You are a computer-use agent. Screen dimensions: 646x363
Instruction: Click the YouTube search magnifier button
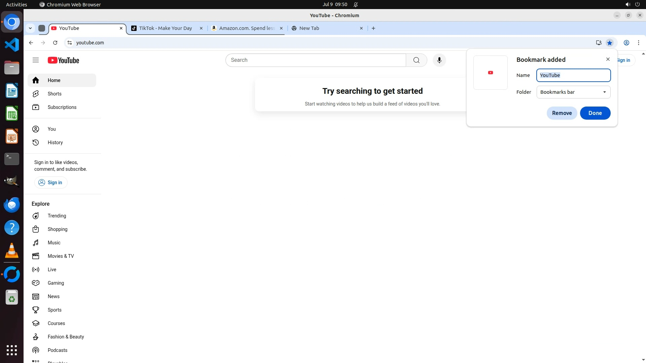416,60
